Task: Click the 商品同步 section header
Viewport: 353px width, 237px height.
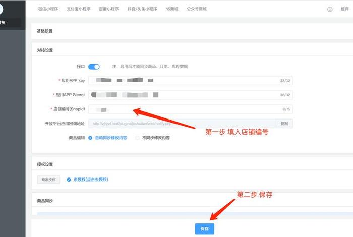Action: [x=45, y=201]
